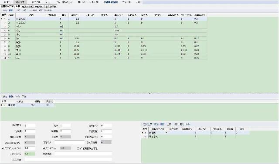Click the blue delete button in the top table toolbar
279x164 pixels.
pyautogui.click(x=11, y=10)
